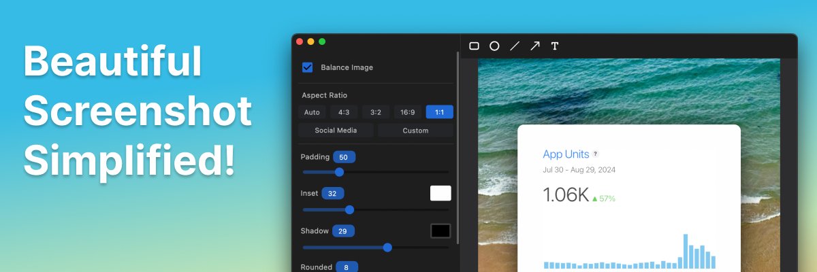The height and width of the screenshot is (272, 817).
Task: Choose the 4:3 aspect ratio
Action: pos(344,112)
